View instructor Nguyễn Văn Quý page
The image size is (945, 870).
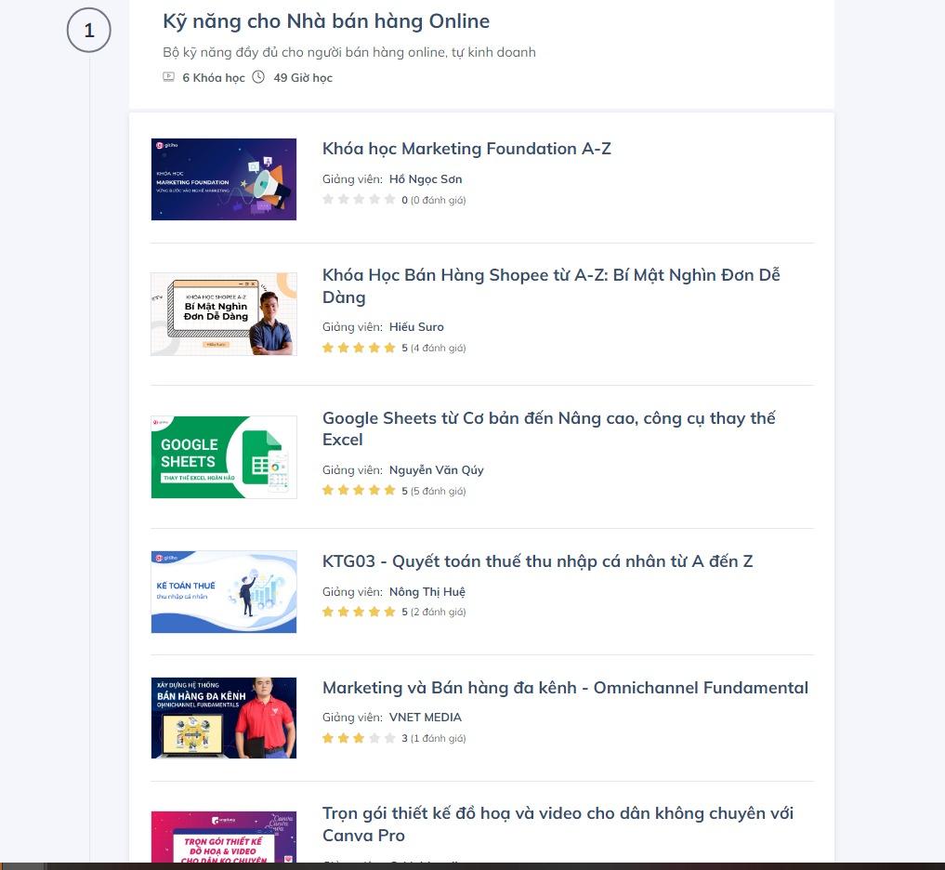(436, 469)
